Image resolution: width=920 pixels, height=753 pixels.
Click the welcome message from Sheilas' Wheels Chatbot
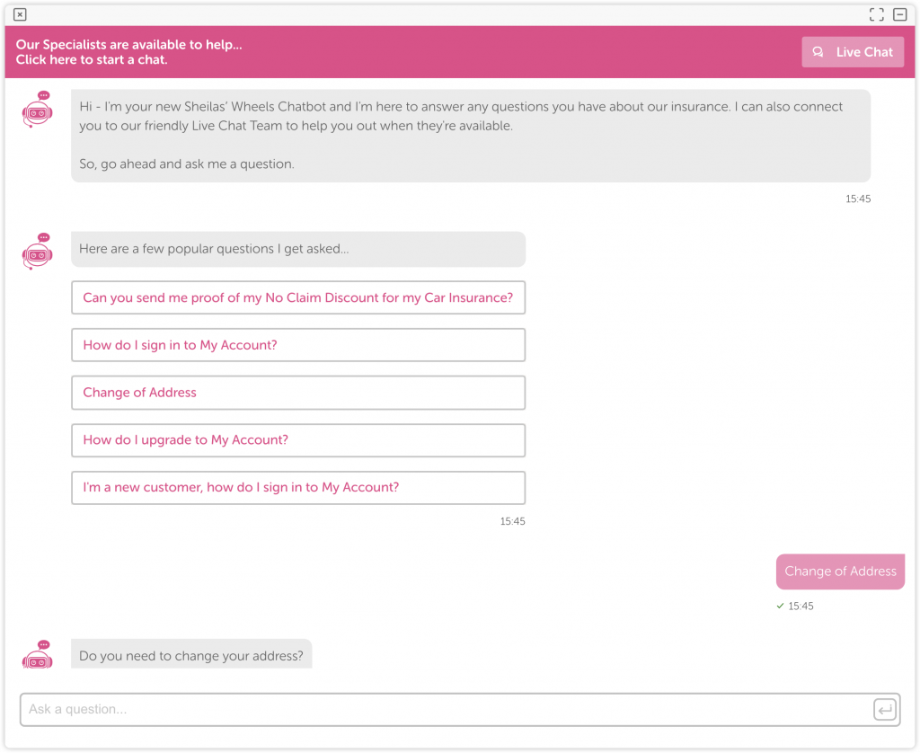pyautogui.click(x=471, y=136)
